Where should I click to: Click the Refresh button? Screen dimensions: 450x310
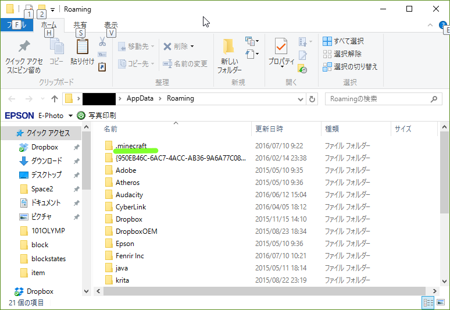pos(312,99)
